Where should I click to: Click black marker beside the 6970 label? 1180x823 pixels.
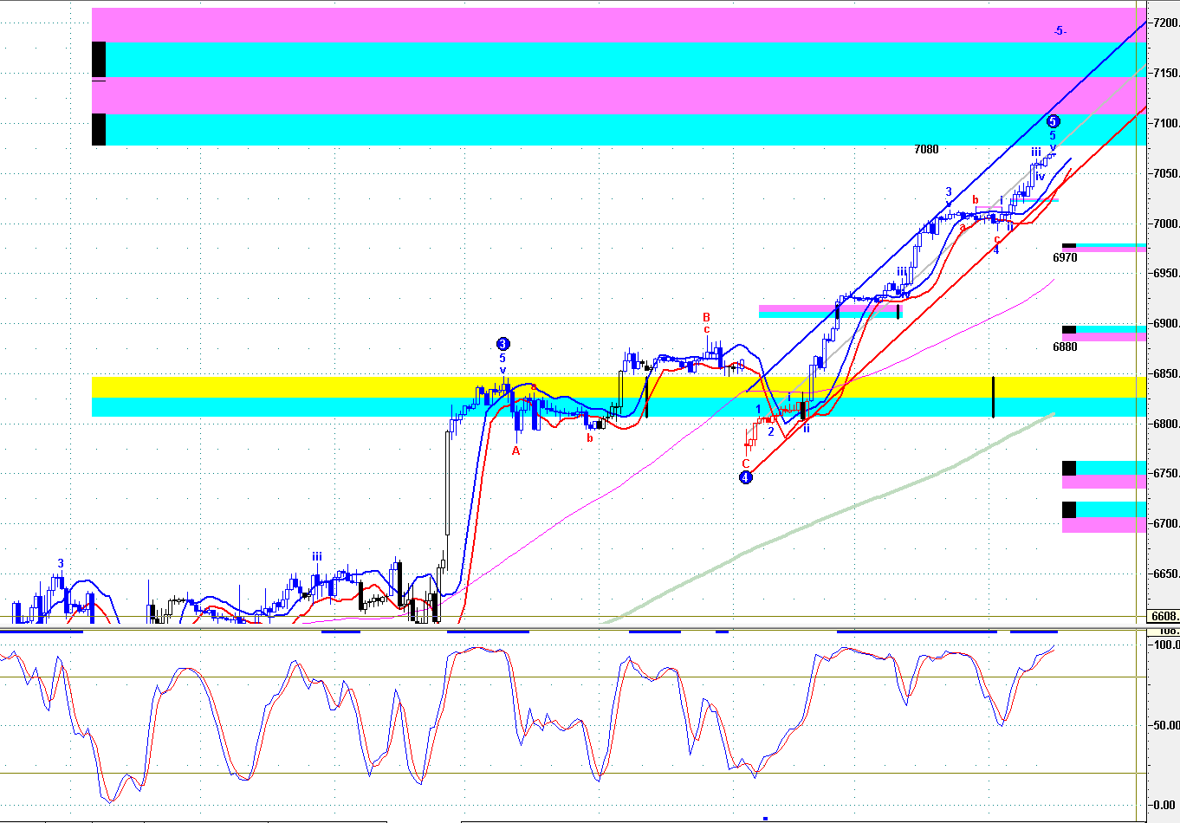[x=1069, y=246]
